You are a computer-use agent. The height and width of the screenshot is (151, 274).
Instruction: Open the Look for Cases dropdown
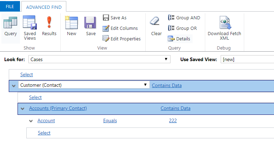point(99,59)
